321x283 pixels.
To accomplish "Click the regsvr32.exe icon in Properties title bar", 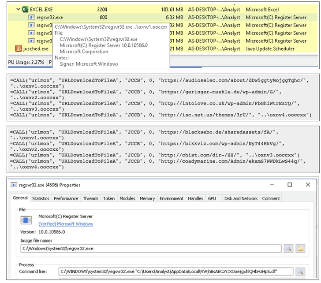I will (x=14, y=185).
